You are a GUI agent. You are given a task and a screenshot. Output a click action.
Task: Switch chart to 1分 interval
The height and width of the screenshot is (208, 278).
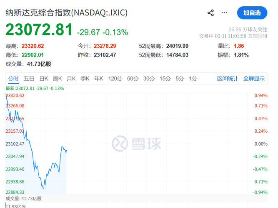point(193,79)
